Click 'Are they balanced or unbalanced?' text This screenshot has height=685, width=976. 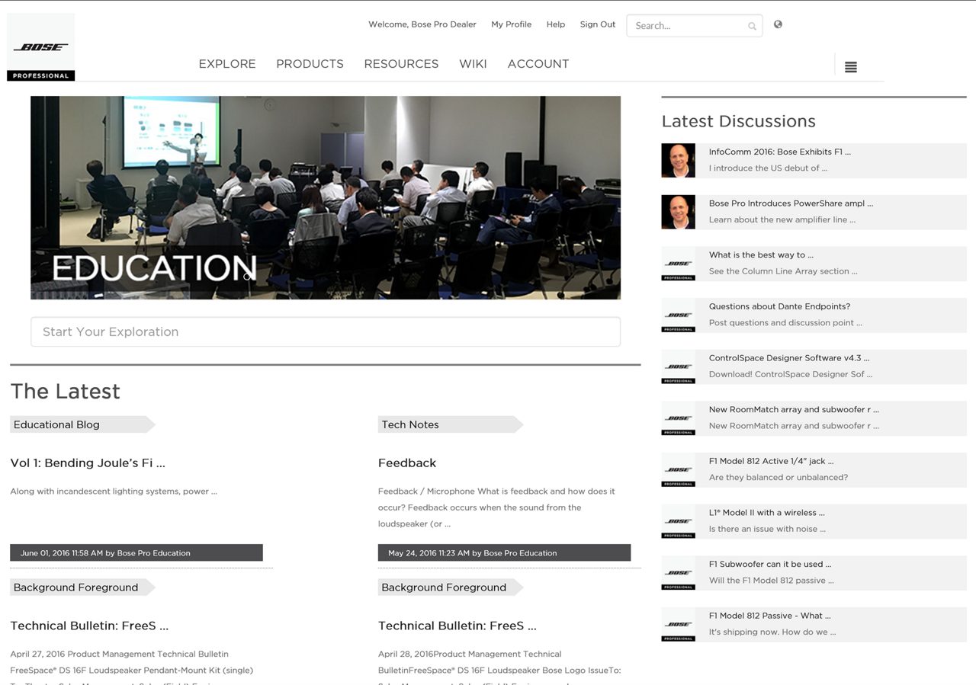click(x=779, y=478)
